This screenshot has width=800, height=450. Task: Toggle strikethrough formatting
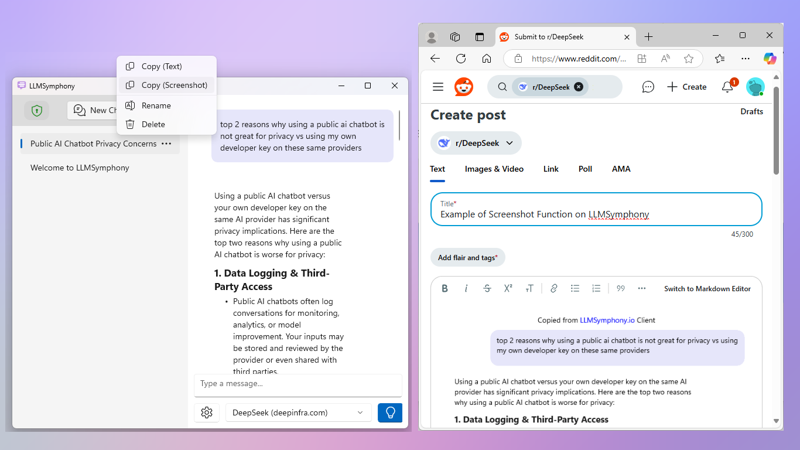tap(487, 288)
